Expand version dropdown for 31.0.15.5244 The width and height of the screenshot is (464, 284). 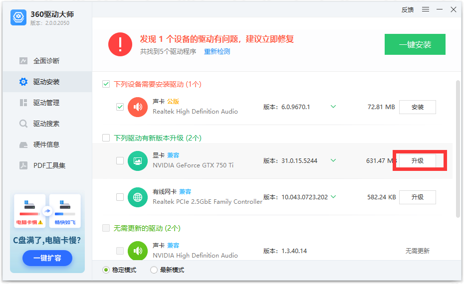pyautogui.click(x=333, y=160)
